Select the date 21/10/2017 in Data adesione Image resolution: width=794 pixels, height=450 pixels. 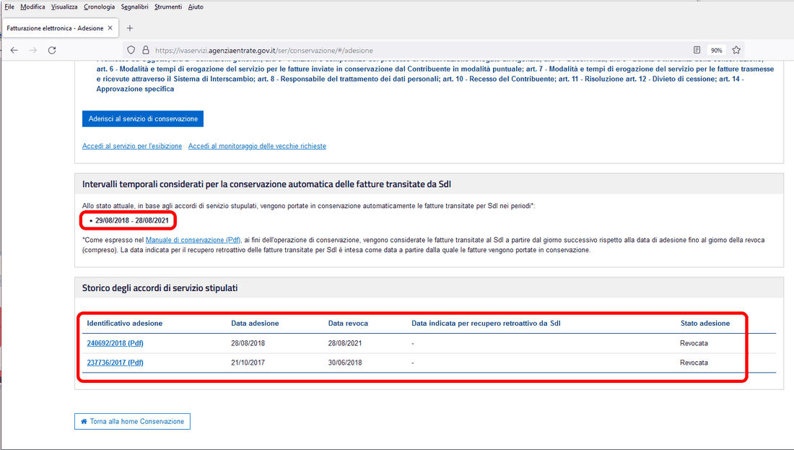coord(248,363)
